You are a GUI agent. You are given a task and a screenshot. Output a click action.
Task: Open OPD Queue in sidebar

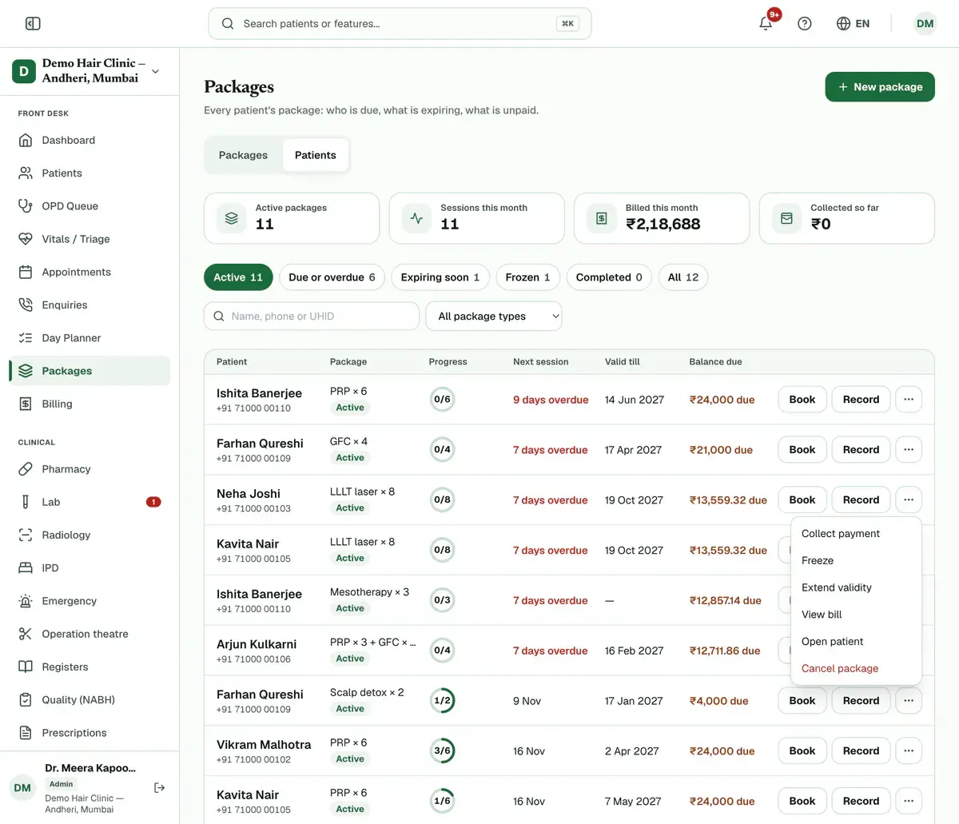90,206
